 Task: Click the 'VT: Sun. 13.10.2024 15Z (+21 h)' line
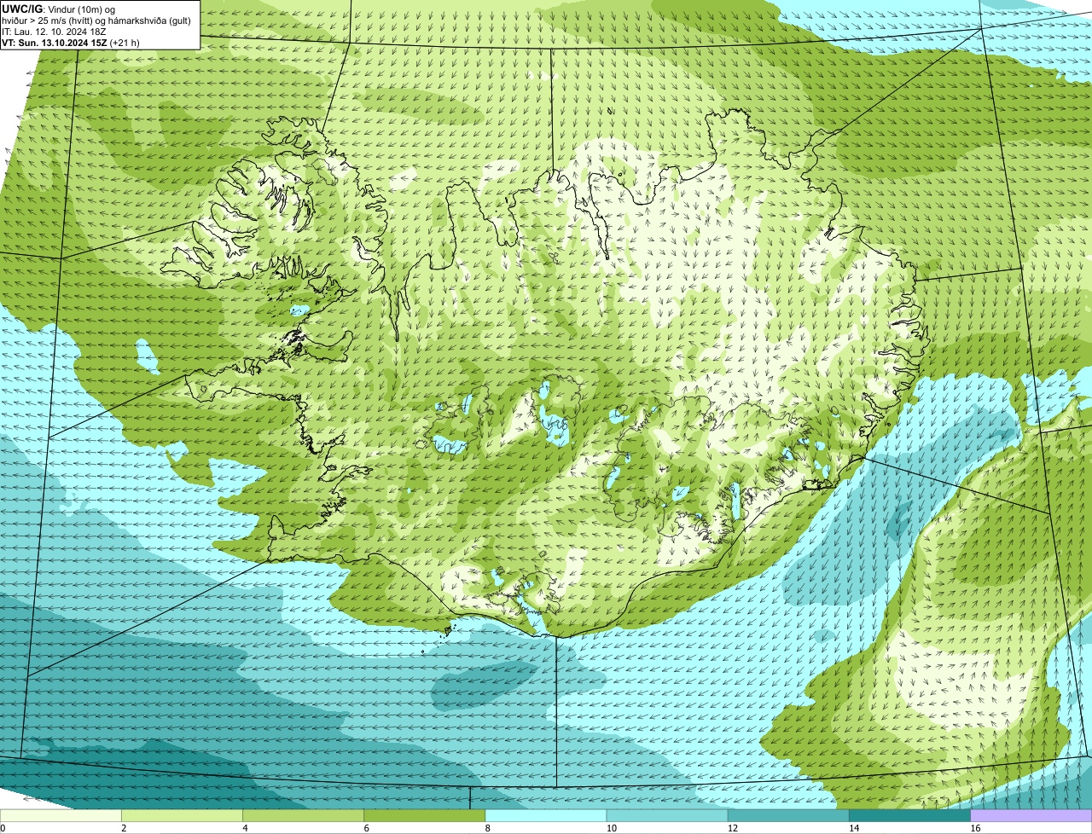pos(71,43)
